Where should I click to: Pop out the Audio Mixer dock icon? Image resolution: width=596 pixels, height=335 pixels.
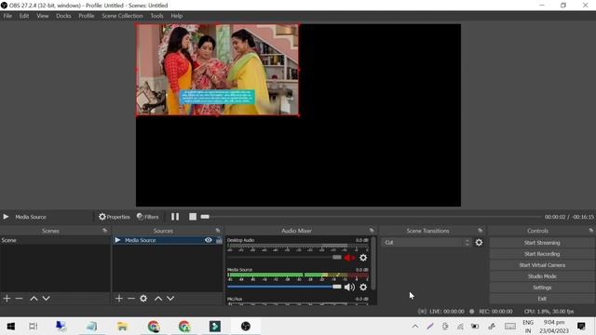[372, 231]
